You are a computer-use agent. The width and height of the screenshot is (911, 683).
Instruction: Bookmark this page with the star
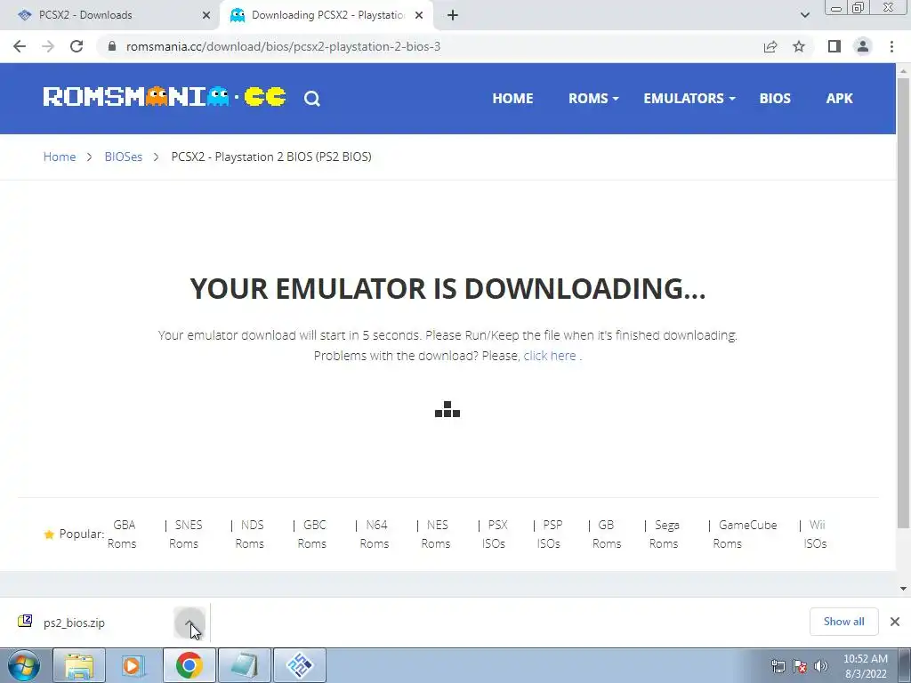[x=799, y=46]
